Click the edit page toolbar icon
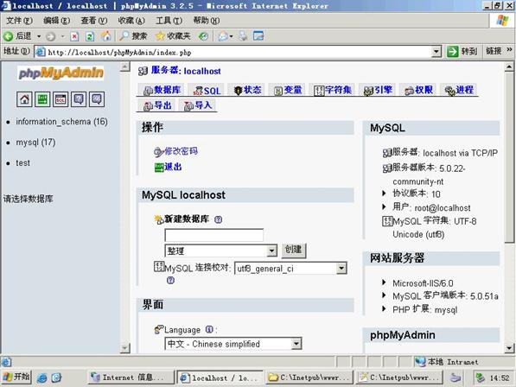The width and height of the screenshot is (516, 387). pyautogui.click(x=258, y=35)
